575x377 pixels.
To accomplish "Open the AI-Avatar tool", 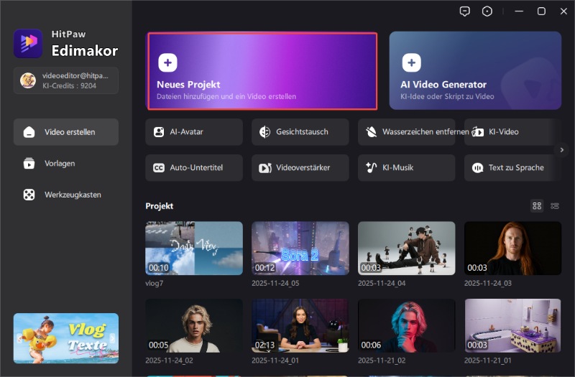I will coord(193,132).
